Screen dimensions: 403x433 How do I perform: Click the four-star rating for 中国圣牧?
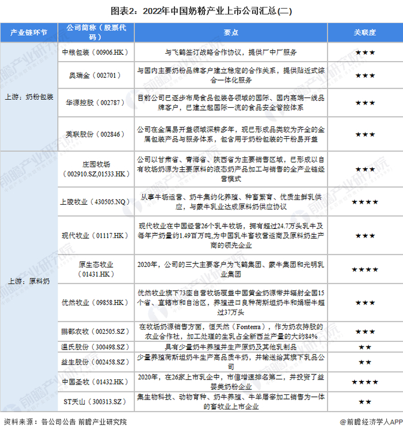point(365,382)
